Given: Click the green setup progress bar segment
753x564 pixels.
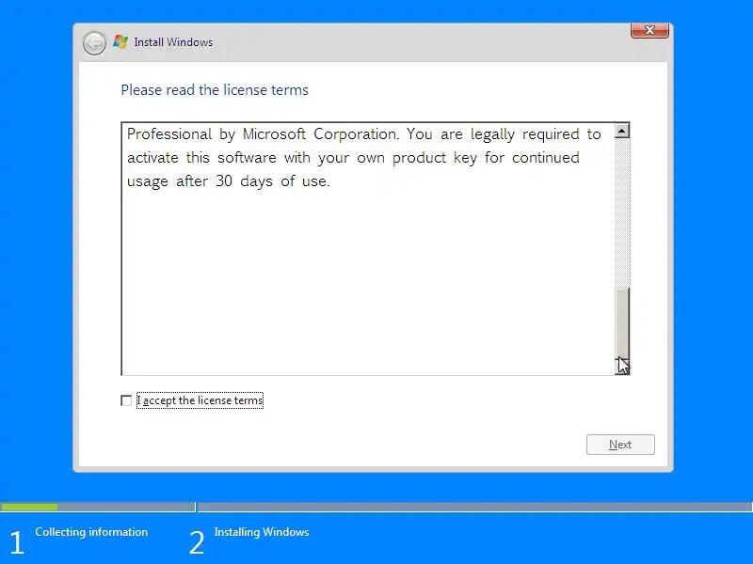Looking at the screenshot, I should (x=29, y=507).
